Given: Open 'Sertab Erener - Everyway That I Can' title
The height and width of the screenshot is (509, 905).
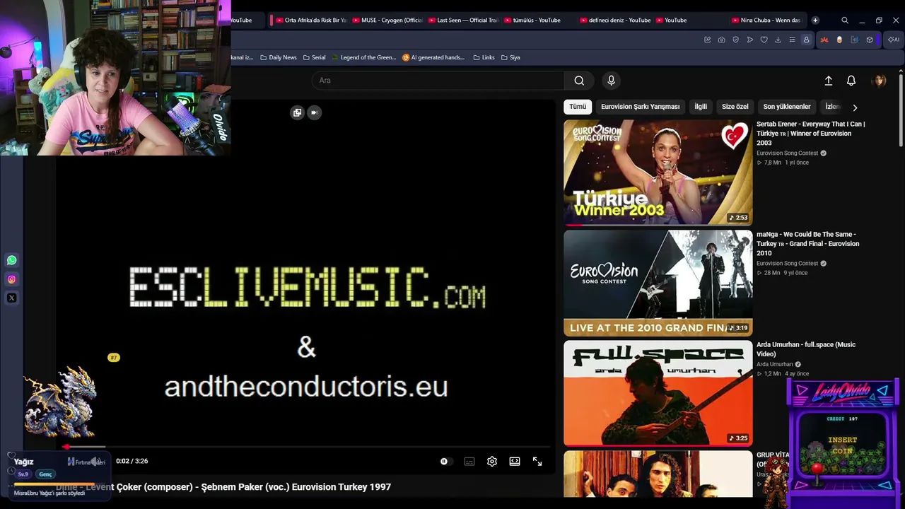Looking at the screenshot, I should click(811, 133).
